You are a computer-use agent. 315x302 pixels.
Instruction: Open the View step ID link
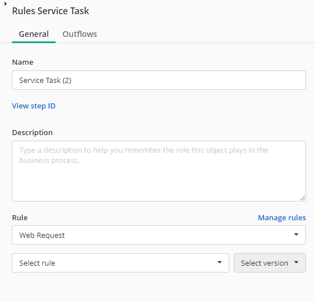coord(33,106)
